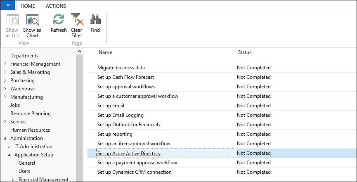
Task: Expand the Financial Management department node
Action: tap(5, 64)
